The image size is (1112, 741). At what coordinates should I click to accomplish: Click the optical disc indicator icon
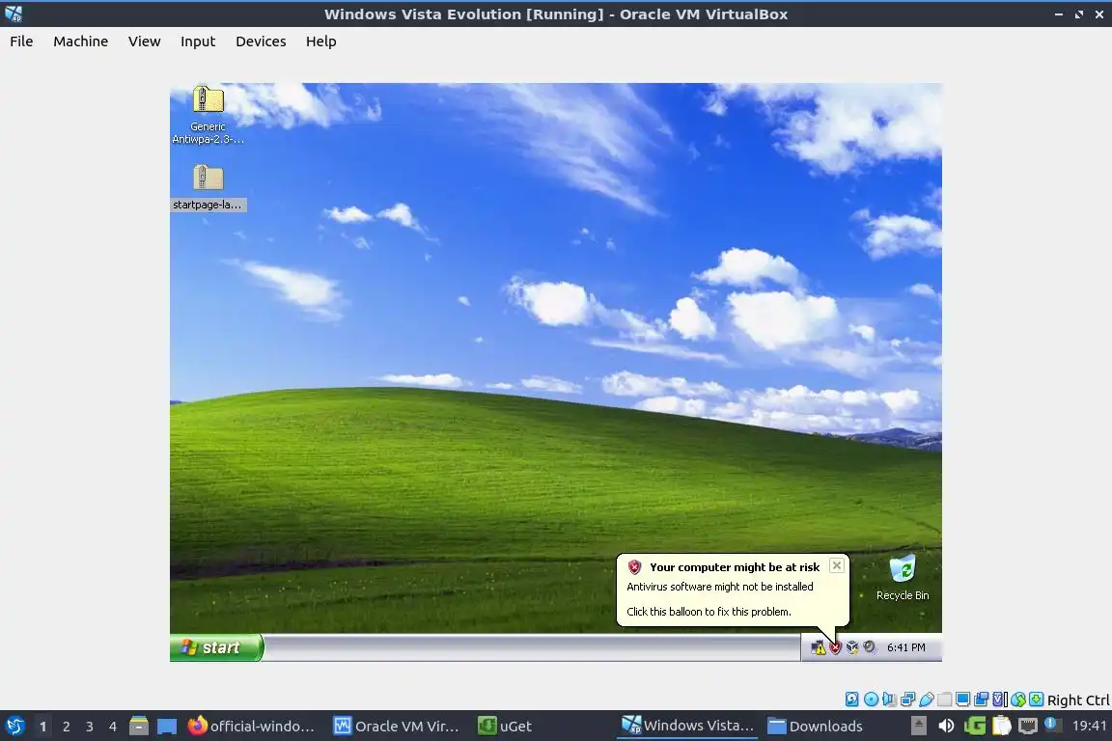(x=871, y=700)
